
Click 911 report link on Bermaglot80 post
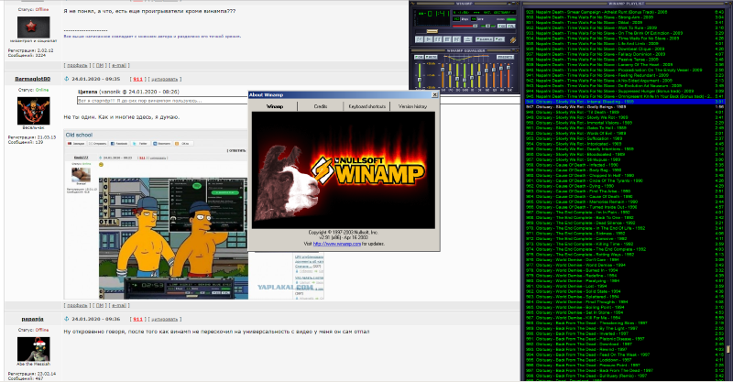click(x=137, y=79)
